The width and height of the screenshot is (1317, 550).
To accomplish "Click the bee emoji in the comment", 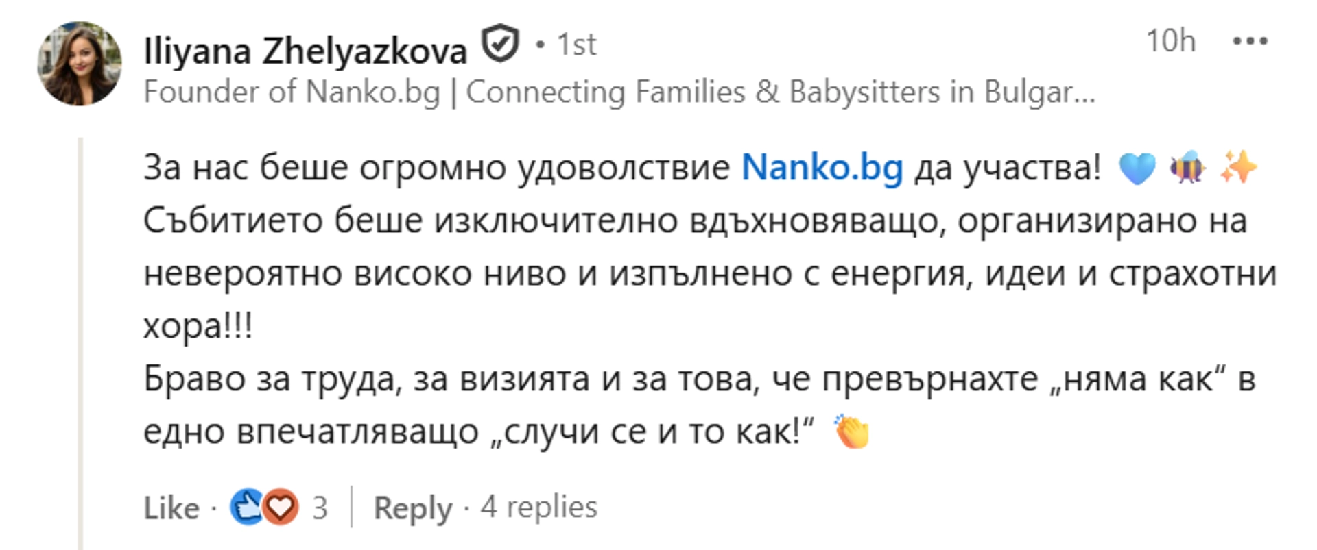I will pyautogui.click(x=1187, y=167).
